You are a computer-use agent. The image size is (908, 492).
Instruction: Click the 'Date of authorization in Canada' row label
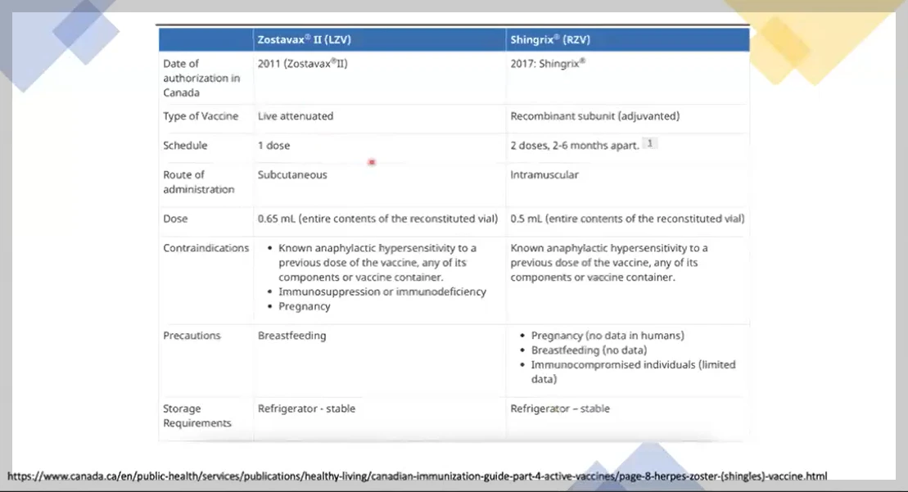coord(201,78)
